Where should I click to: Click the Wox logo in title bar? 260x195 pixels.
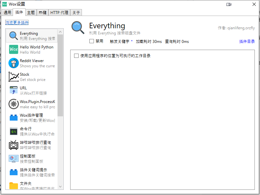[5, 4]
